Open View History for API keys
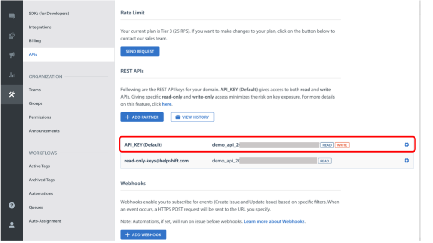This screenshot has width=433, height=243. [192, 117]
